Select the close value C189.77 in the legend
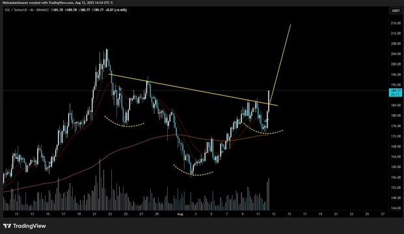Screen dimensions: 404x234 (x=98, y=10)
